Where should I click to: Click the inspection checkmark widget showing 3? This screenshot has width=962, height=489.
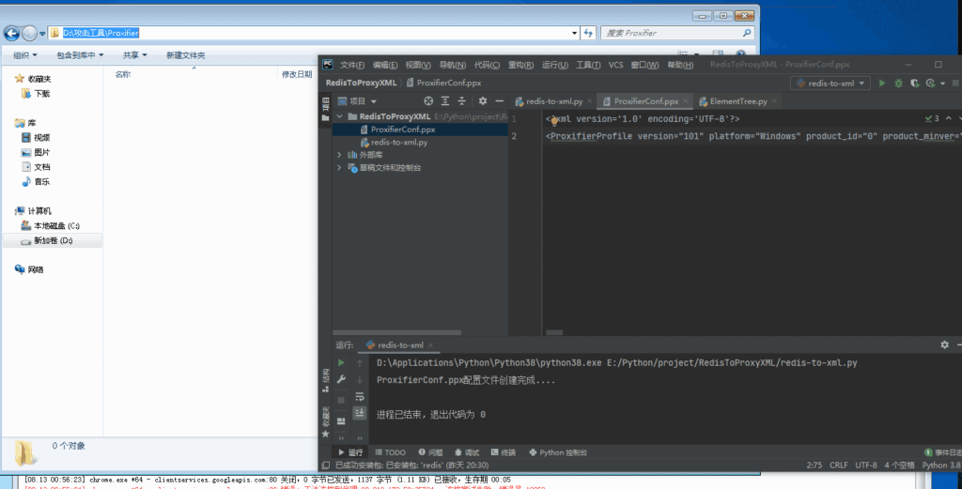click(932, 118)
